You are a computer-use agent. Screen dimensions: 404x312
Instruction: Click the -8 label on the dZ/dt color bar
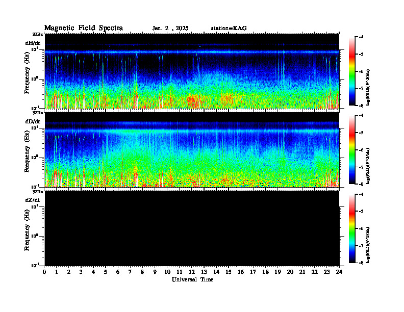pos(362,263)
